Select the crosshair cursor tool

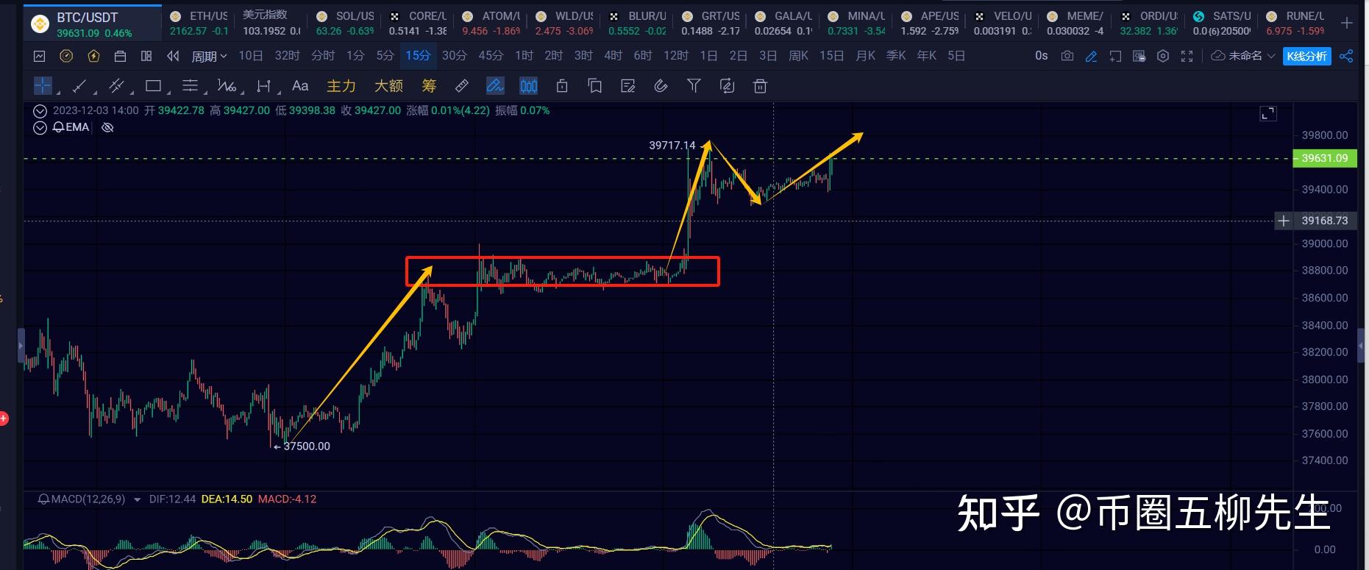(x=43, y=86)
